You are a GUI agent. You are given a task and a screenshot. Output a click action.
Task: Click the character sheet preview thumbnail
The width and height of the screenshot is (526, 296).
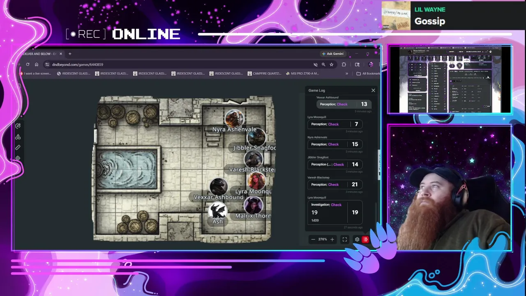[450, 79]
